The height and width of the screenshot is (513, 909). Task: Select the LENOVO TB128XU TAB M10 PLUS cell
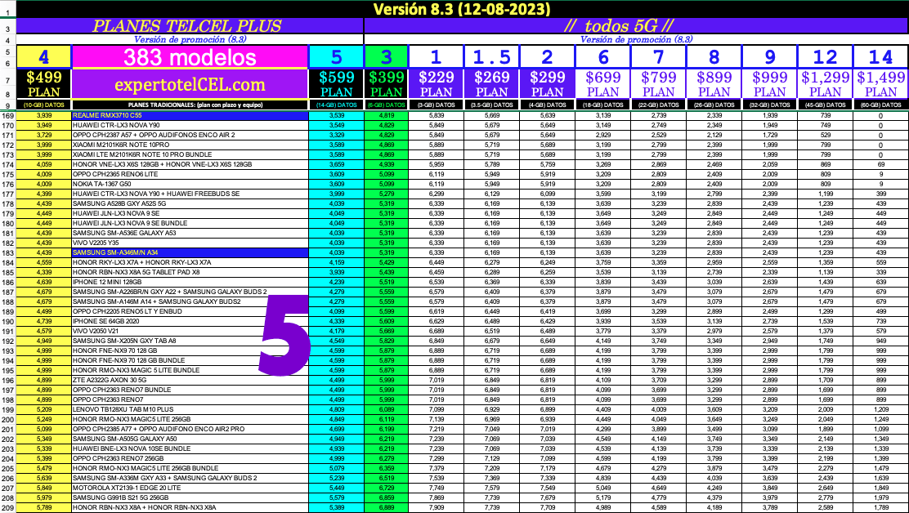[x=190, y=409]
